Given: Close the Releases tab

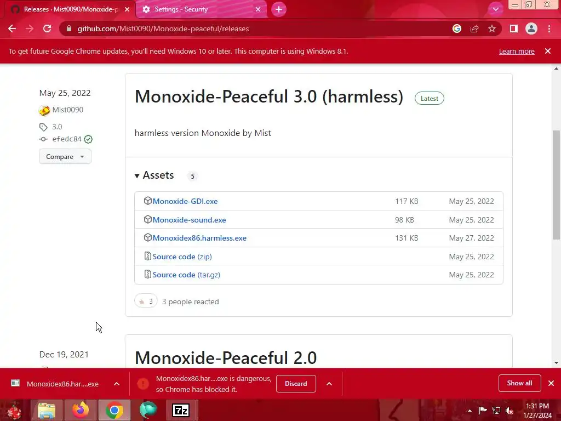Looking at the screenshot, I should [x=127, y=9].
